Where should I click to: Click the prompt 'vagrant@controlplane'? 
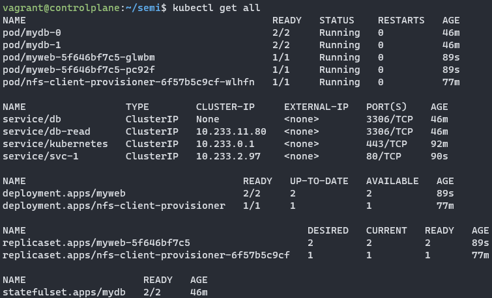61,8
